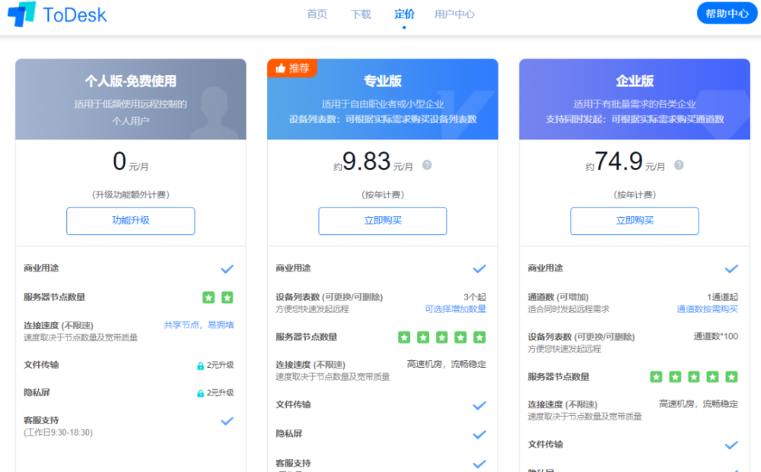Click 功能升级 in the personal plan
This screenshot has height=472, width=761.
[x=131, y=221]
